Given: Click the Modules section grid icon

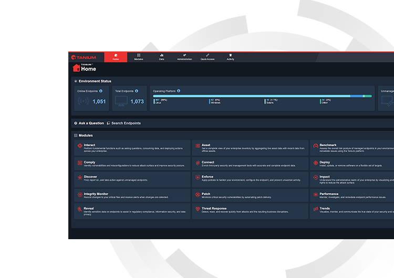Looking at the screenshot, I should coord(76,135).
